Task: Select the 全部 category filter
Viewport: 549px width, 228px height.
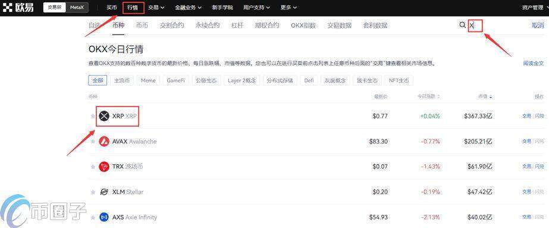Action: pyautogui.click(x=98, y=80)
